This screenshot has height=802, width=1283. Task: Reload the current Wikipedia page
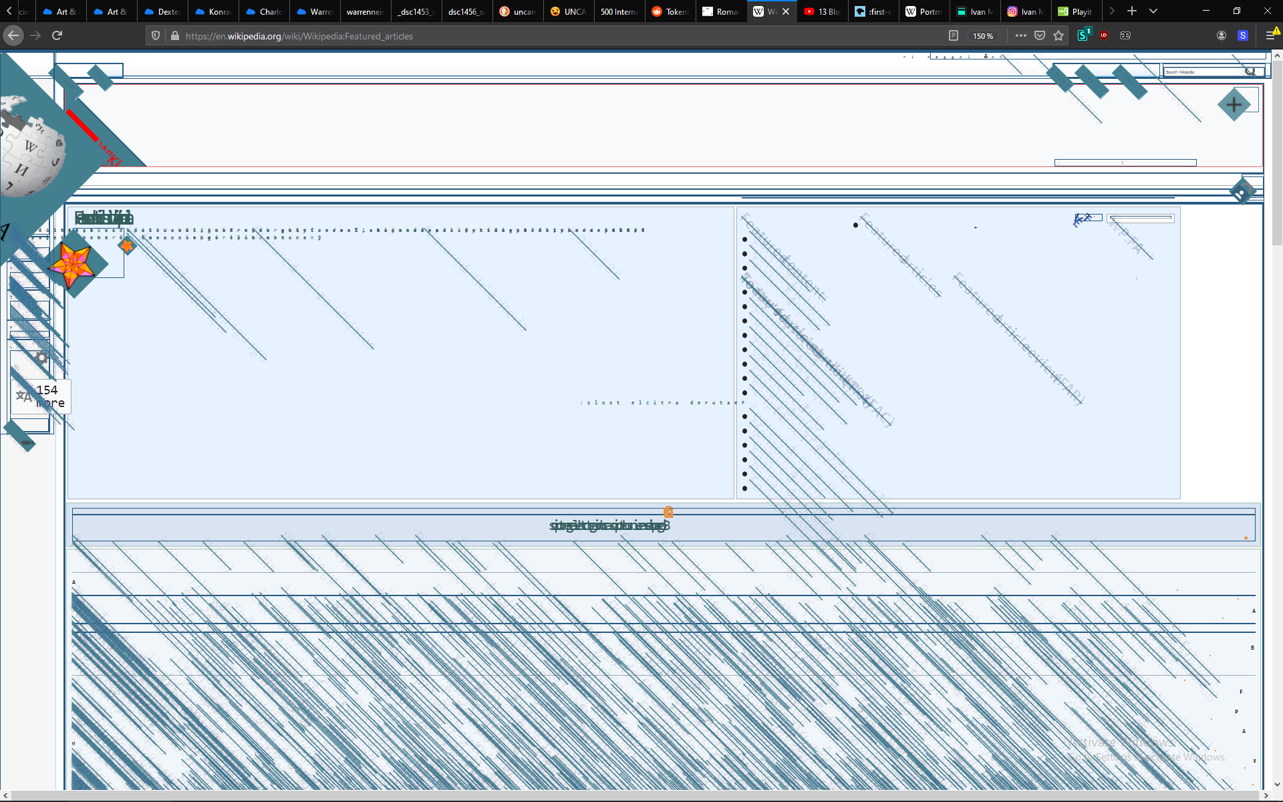(x=57, y=35)
